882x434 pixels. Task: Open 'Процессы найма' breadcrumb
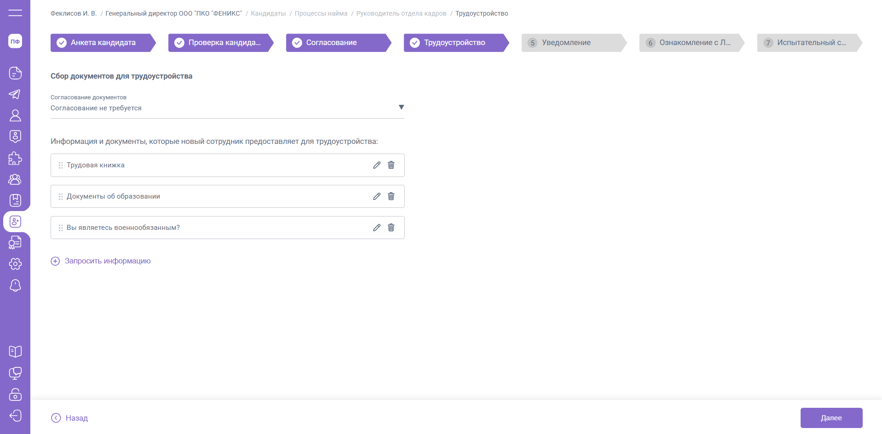point(321,13)
